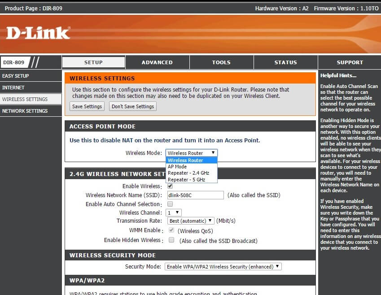The width and height of the screenshot is (381, 295).
Task: Check the Enable Hidden Wireless box
Action: 171,240
